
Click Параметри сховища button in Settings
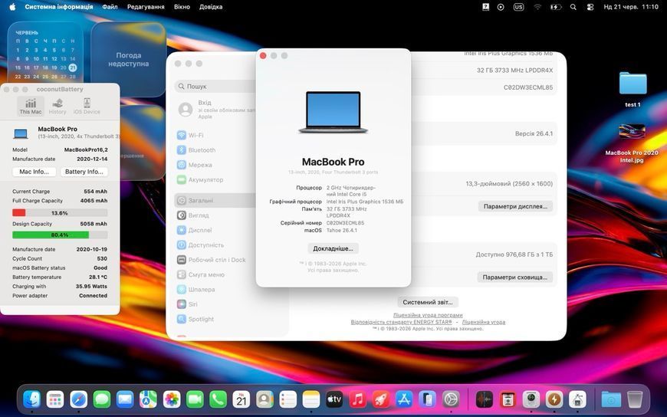(514, 277)
